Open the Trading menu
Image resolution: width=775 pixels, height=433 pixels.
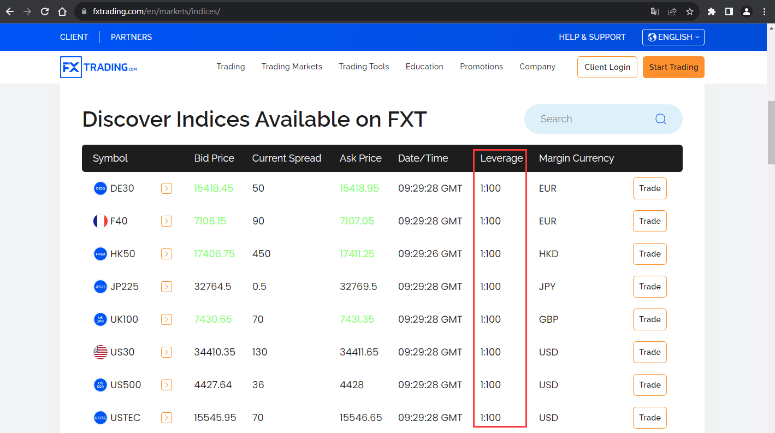coord(230,67)
